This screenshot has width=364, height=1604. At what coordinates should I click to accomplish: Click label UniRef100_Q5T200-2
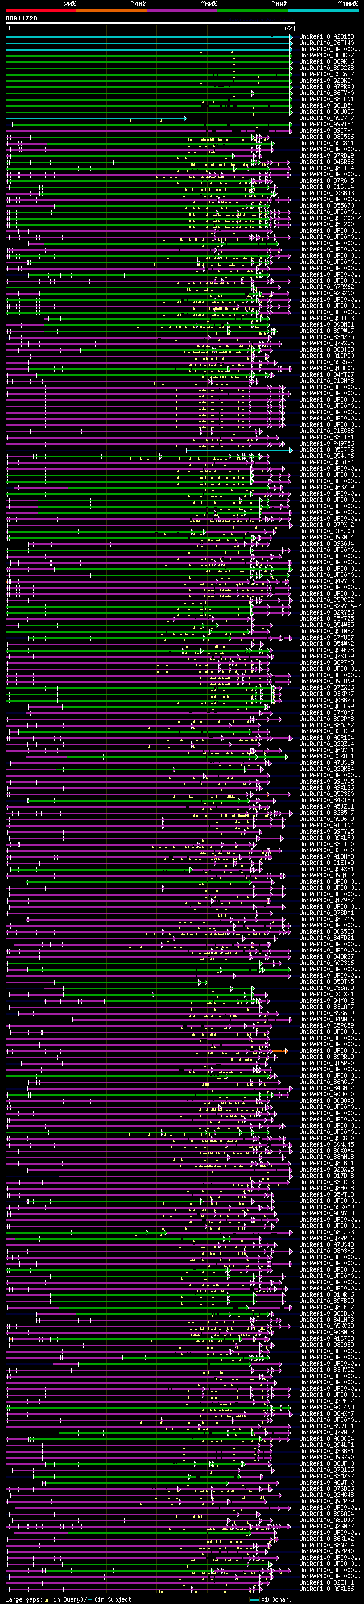point(330,218)
